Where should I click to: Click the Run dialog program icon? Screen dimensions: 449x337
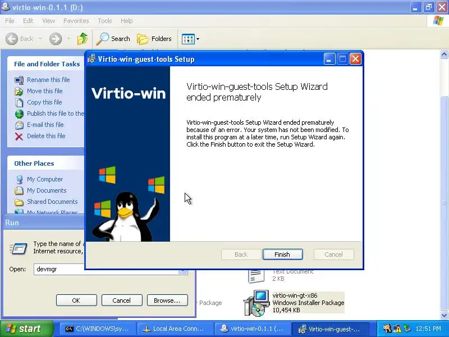19,248
